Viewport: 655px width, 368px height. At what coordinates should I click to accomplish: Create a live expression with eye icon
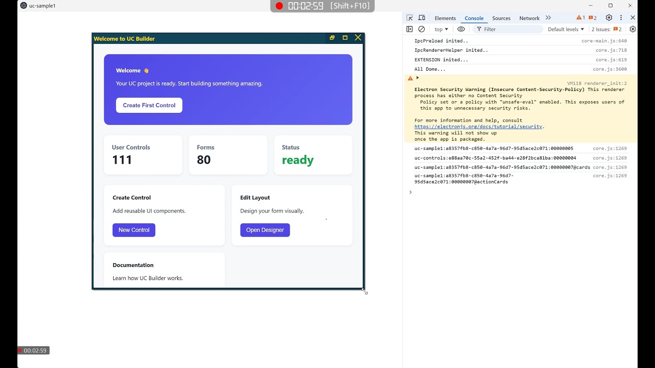(x=461, y=29)
